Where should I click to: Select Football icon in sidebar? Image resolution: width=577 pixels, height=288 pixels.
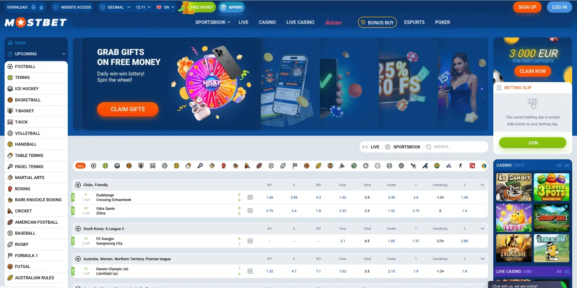(10, 66)
